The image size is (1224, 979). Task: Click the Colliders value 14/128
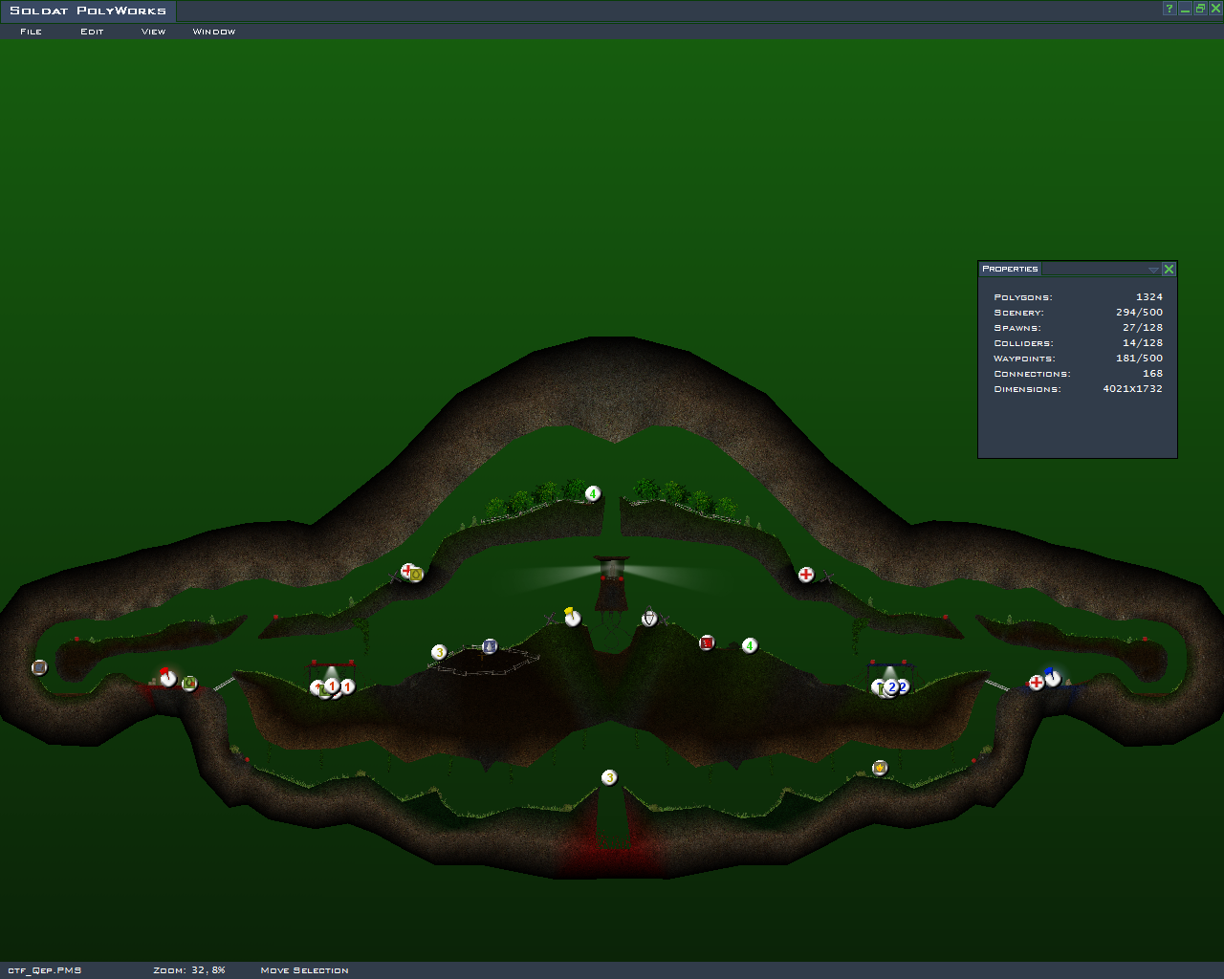point(1143,343)
